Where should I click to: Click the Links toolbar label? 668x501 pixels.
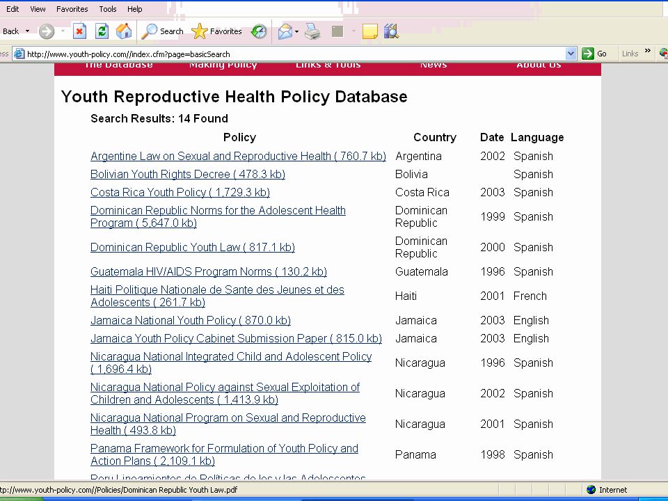tap(630, 54)
